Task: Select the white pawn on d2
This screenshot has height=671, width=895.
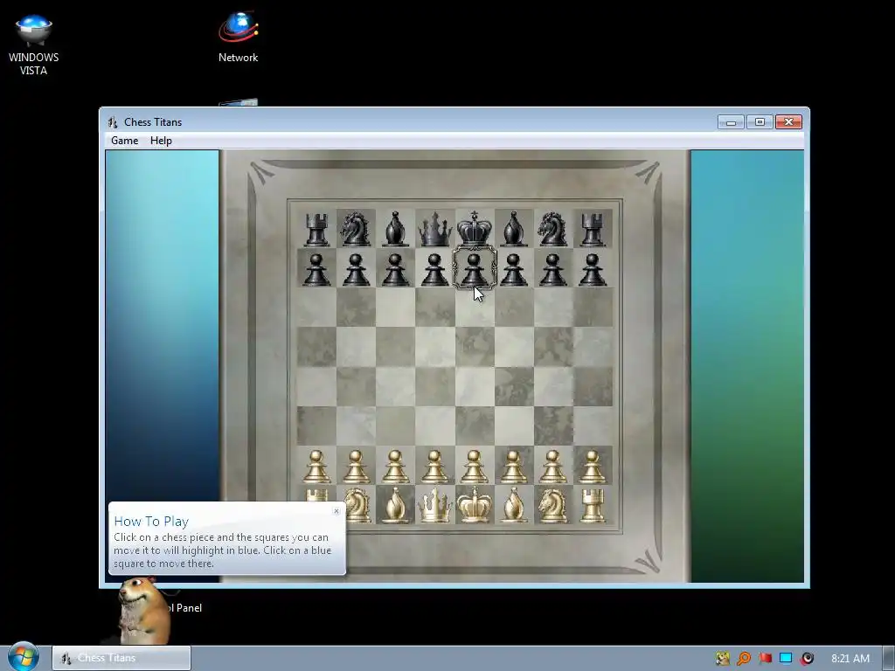Action: pos(435,467)
